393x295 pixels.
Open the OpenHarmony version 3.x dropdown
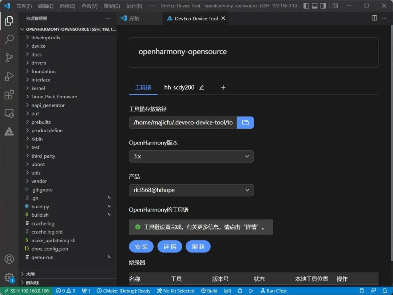click(x=191, y=156)
